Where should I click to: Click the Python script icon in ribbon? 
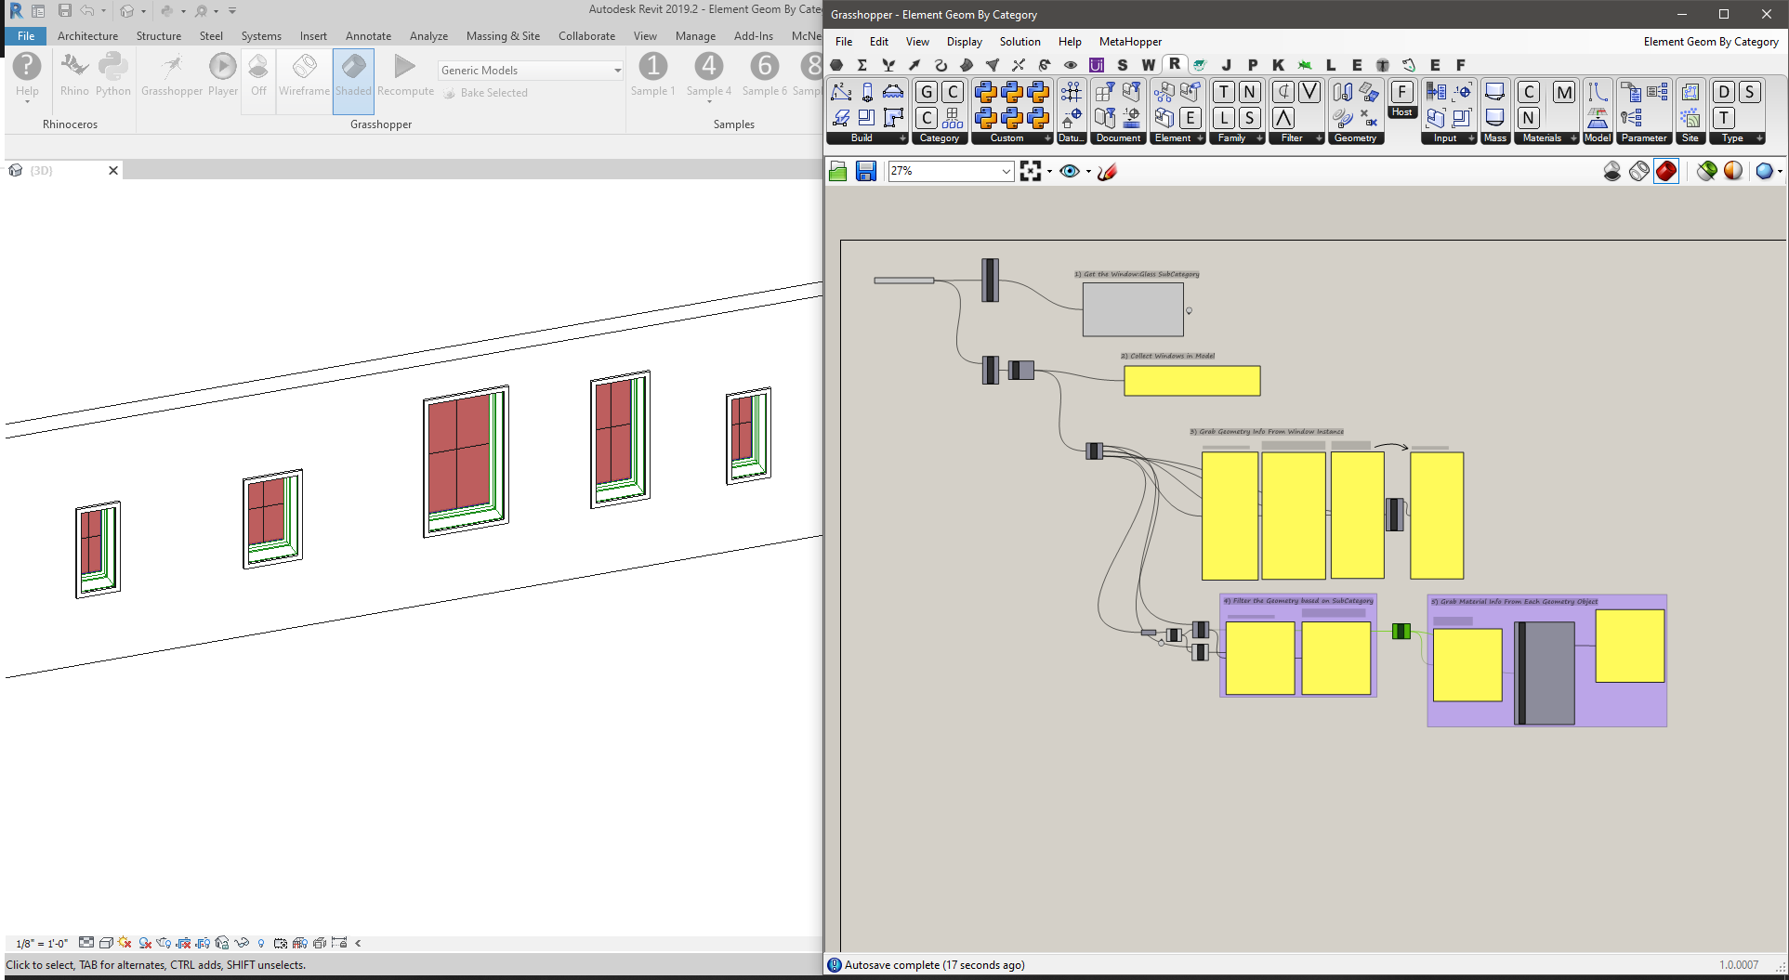[x=113, y=73]
